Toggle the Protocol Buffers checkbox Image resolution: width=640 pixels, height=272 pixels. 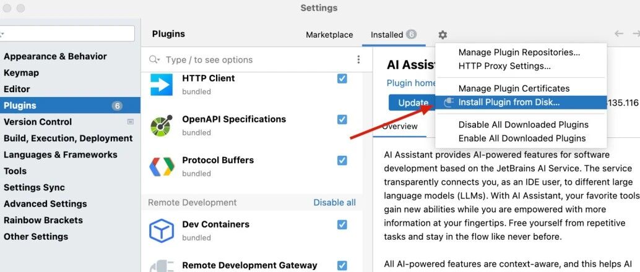(342, 160)
